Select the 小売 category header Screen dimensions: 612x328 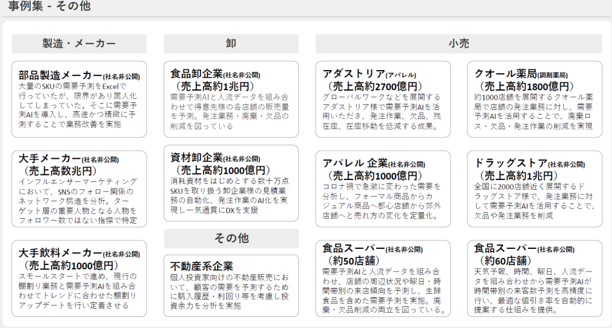(459, 44)
